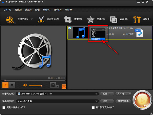Expand the output directory dropdown
Viewport: 153px width, 115px height.
pos(96,101)
